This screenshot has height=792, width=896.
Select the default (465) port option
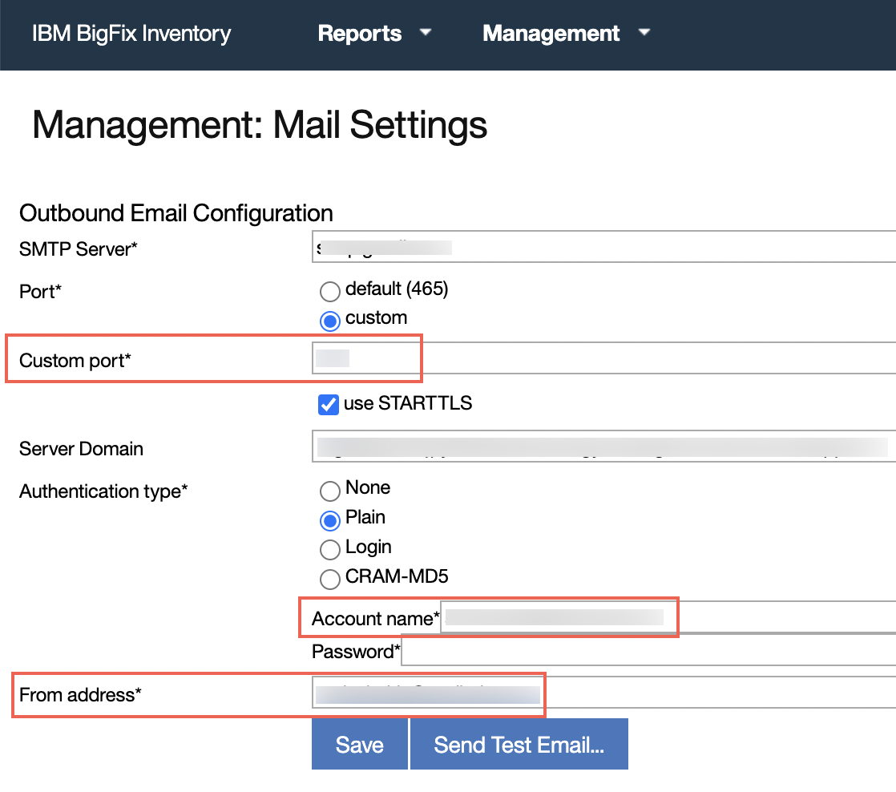click(x=329, y=292)
